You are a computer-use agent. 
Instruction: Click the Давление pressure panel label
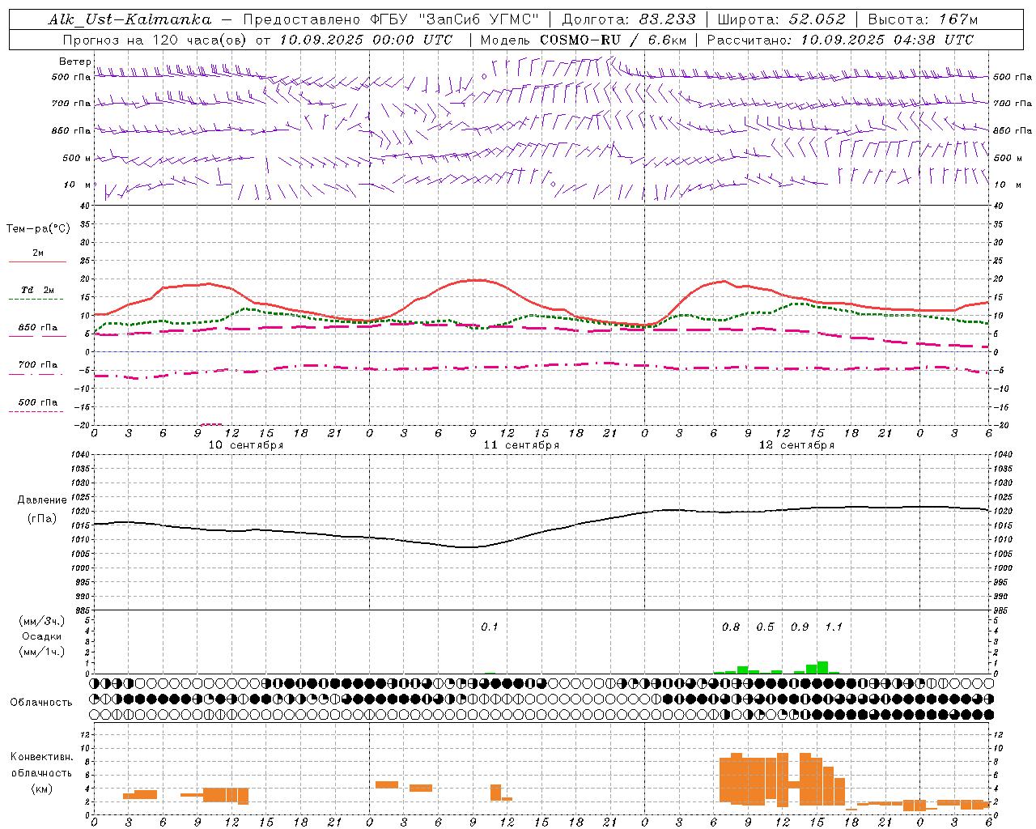pyautogui.click(x=42, y=500)
